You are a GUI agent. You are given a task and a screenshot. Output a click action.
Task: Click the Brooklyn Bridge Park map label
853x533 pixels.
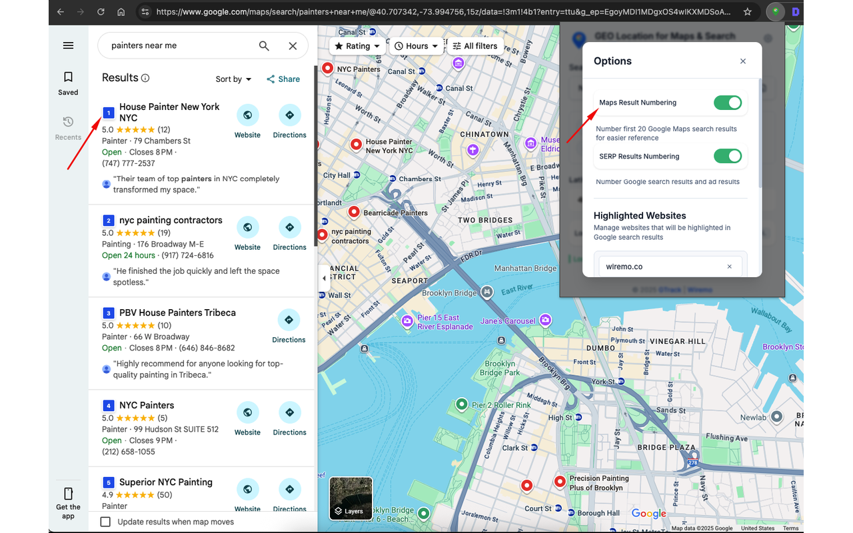tap(500, 368)
